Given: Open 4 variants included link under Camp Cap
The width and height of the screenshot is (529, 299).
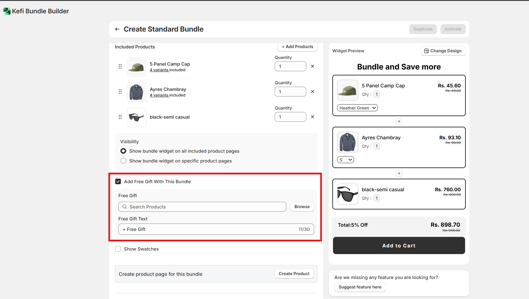Looking at the screenshot, I should [x=159, y=70].
